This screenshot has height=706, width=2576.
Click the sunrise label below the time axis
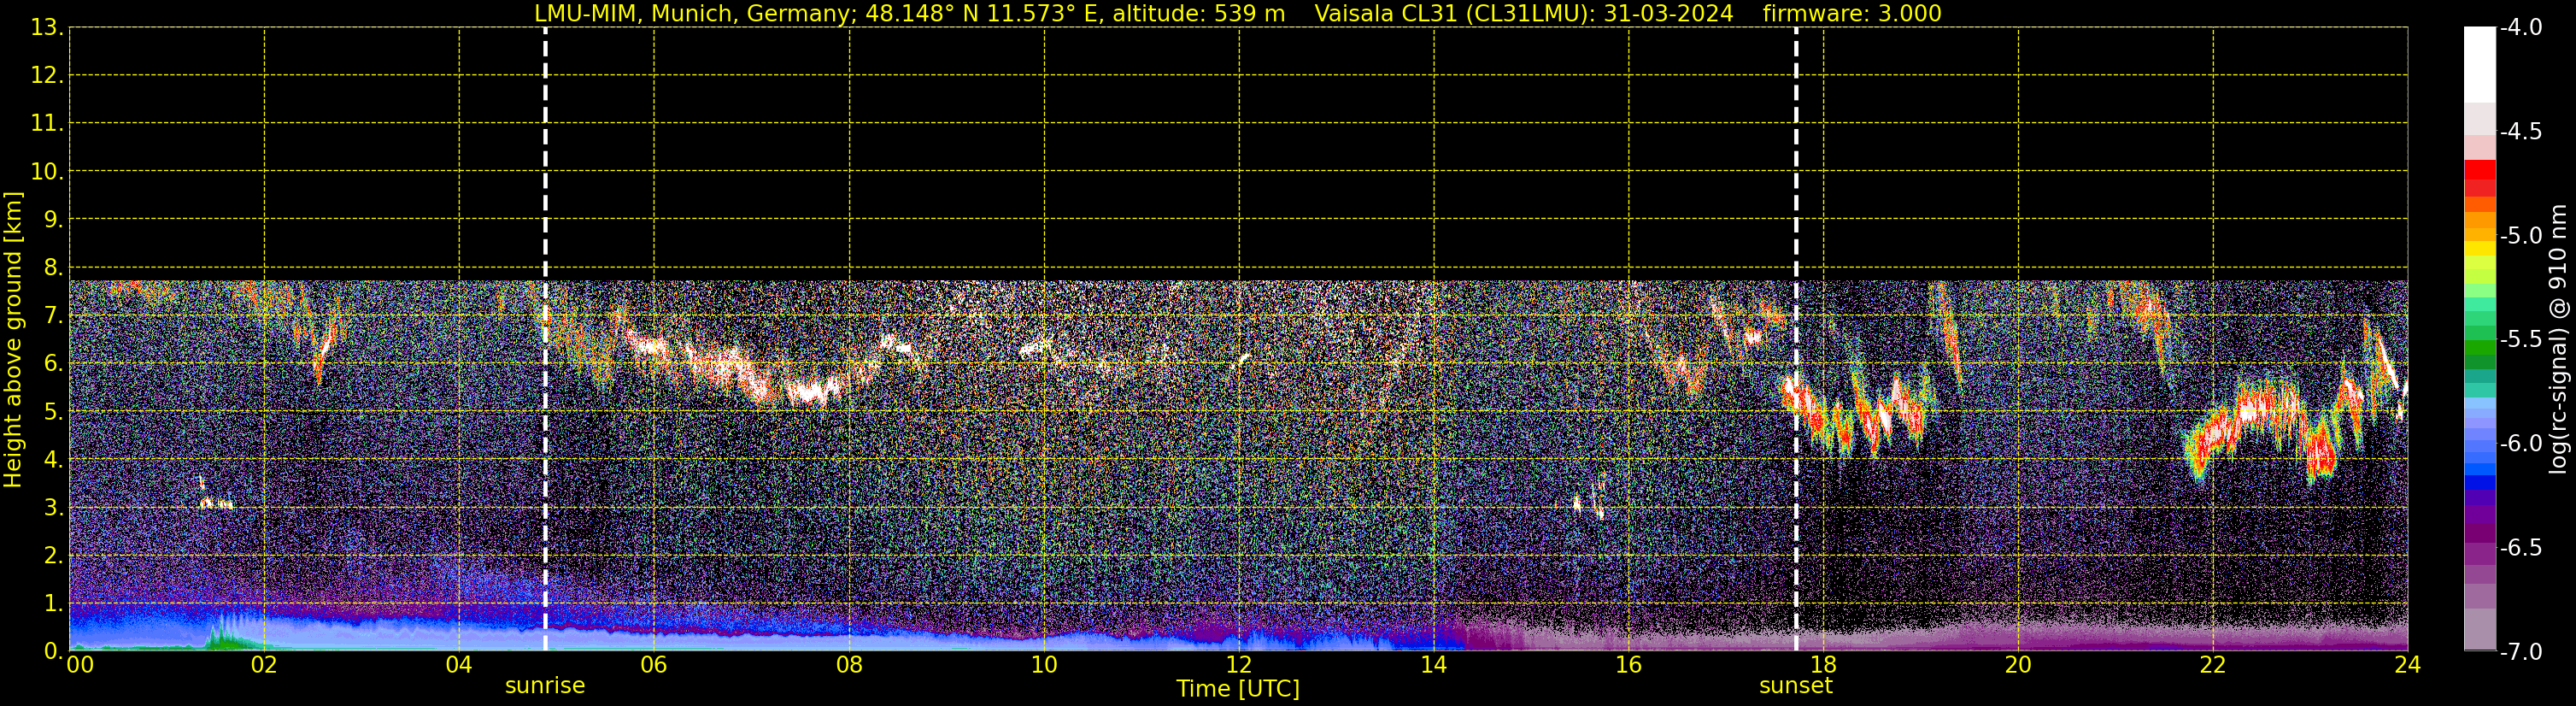545,685
